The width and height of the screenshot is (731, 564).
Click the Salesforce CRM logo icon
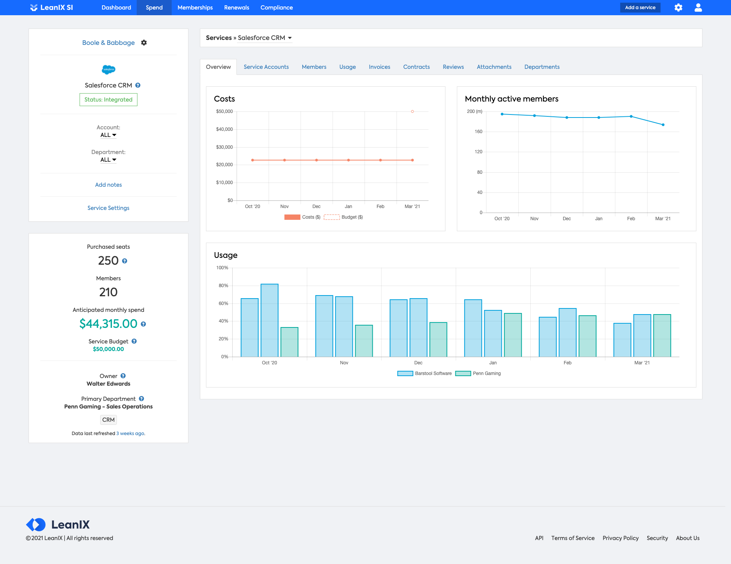pos(109,69)
